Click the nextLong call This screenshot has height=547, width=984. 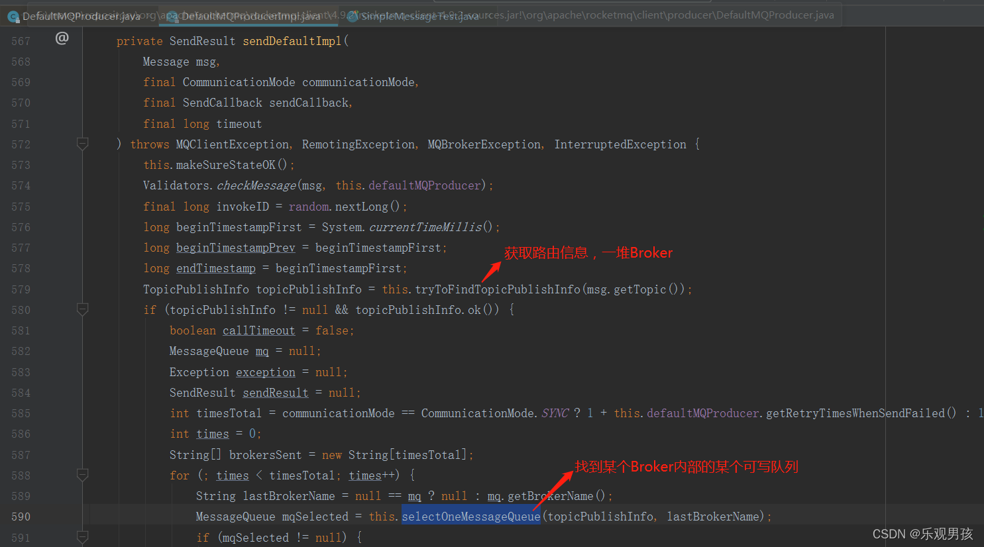tap(362, 207)
